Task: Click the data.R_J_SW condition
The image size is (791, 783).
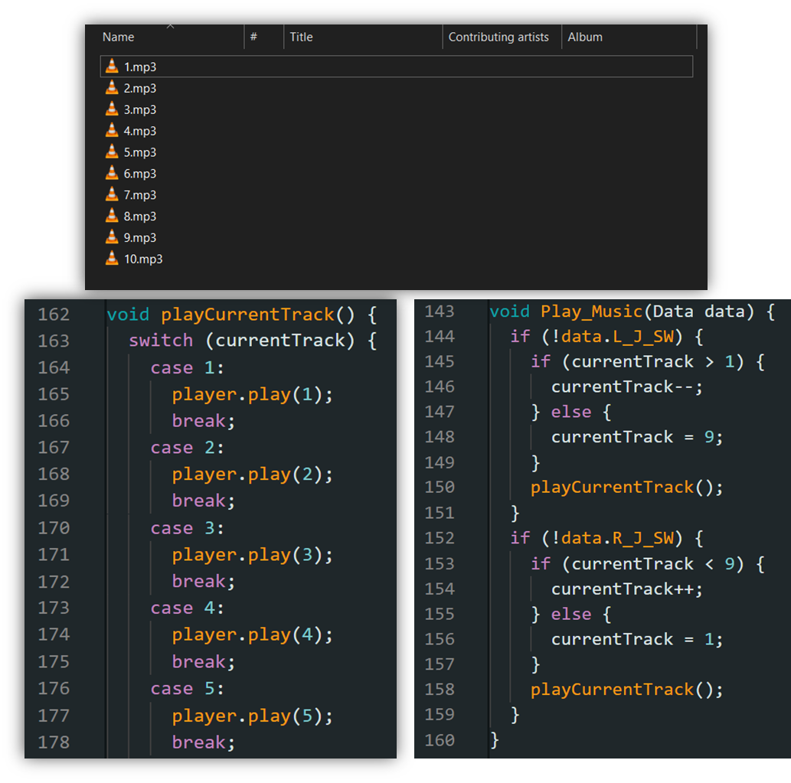Action: point(617,539)
